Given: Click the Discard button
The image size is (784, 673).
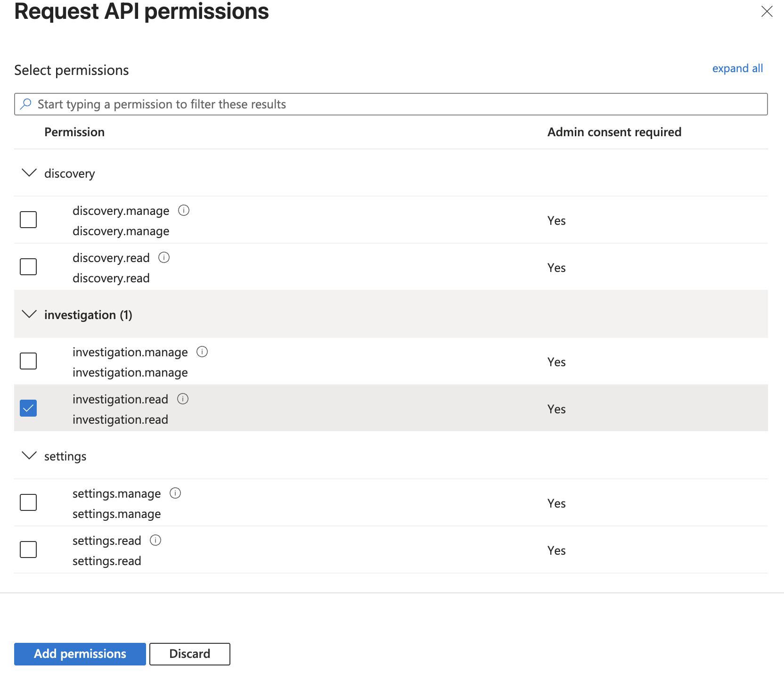Looking at the screenshot, I should point(190,654).
